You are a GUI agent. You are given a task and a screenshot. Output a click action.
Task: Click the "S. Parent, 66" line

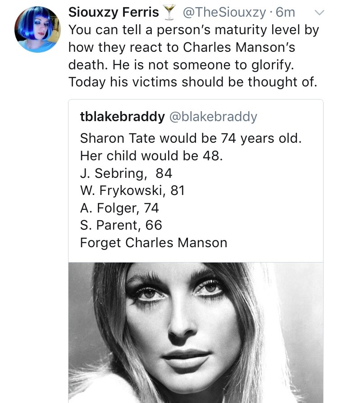pyautogui.click(x=121, y=225)
